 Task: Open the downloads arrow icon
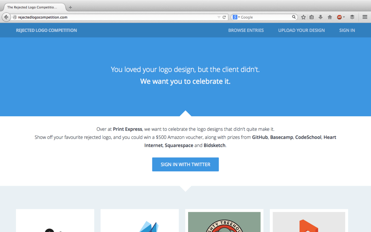321,17
